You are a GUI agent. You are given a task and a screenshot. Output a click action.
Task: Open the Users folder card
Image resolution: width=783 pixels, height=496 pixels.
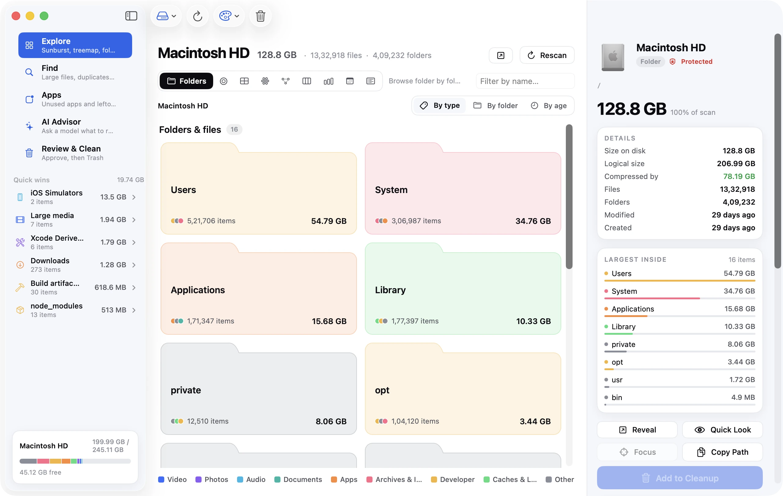258,189
